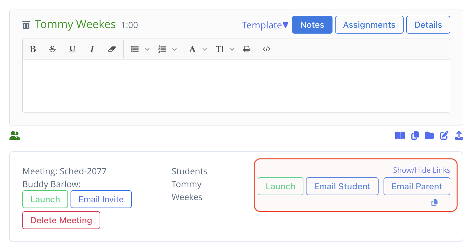Open the Template dropdown
This screenshot has width=472, height=251.
click(x=265, y=25)
